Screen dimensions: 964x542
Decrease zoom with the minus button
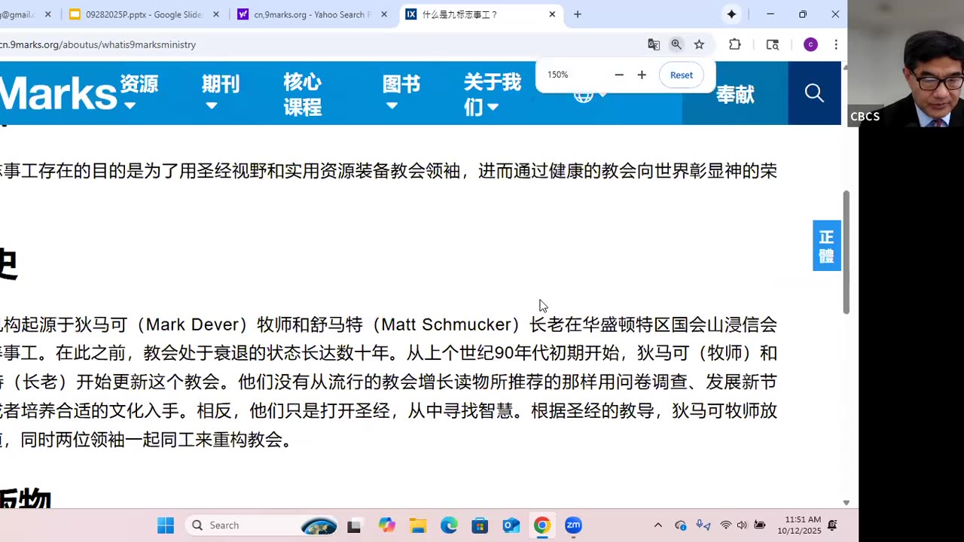619,75
